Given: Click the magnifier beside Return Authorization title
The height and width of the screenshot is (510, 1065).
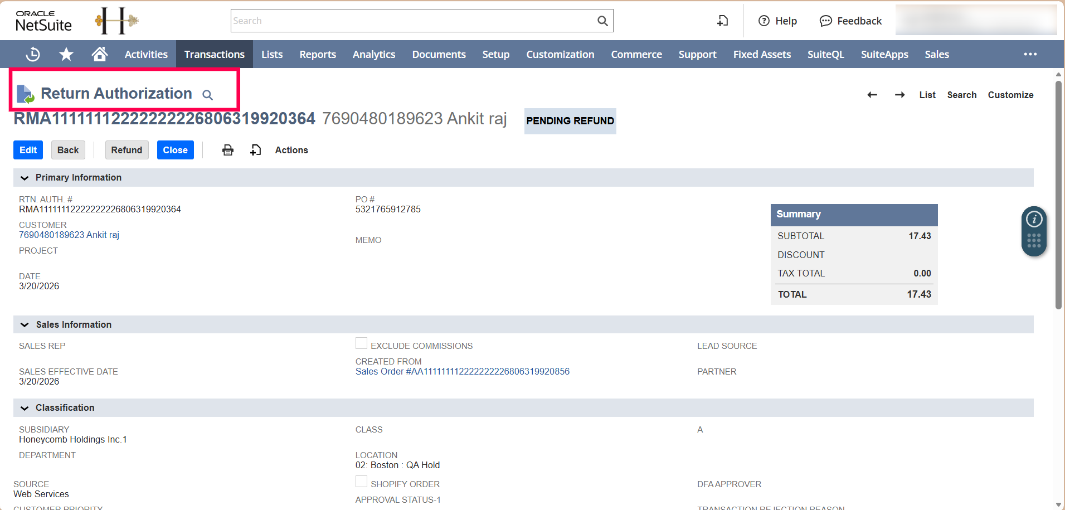Looking at the screenshot, I should (207, 95).
